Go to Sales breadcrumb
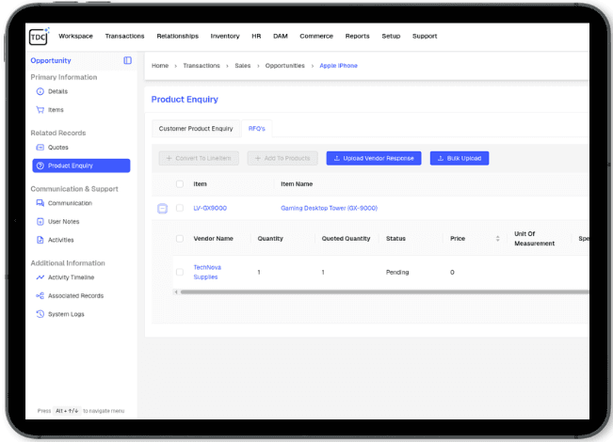This screenshot has height=442, width=613. pyautogui.click(x=242, y=66)
